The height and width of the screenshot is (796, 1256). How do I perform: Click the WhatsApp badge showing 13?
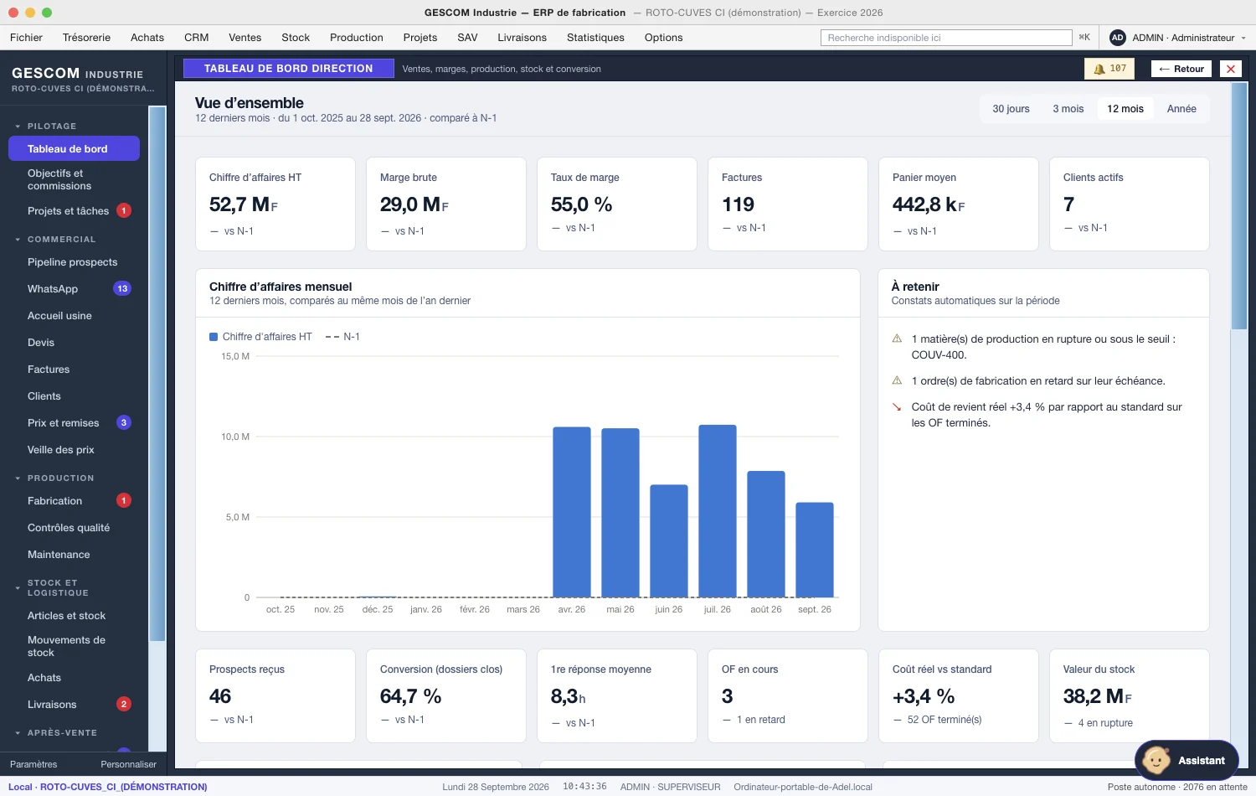tap(122, 288)
